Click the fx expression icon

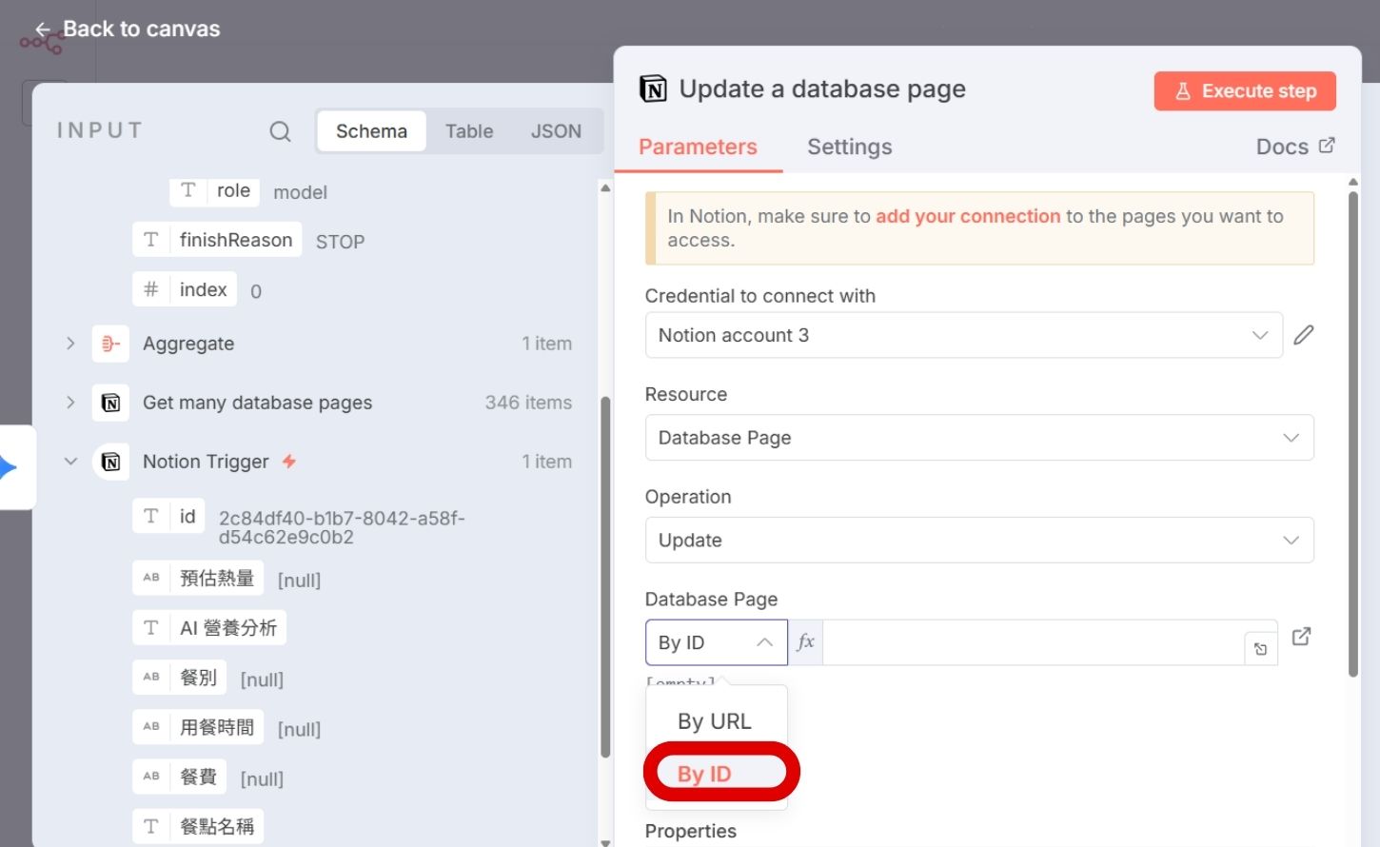coord(805,642)
